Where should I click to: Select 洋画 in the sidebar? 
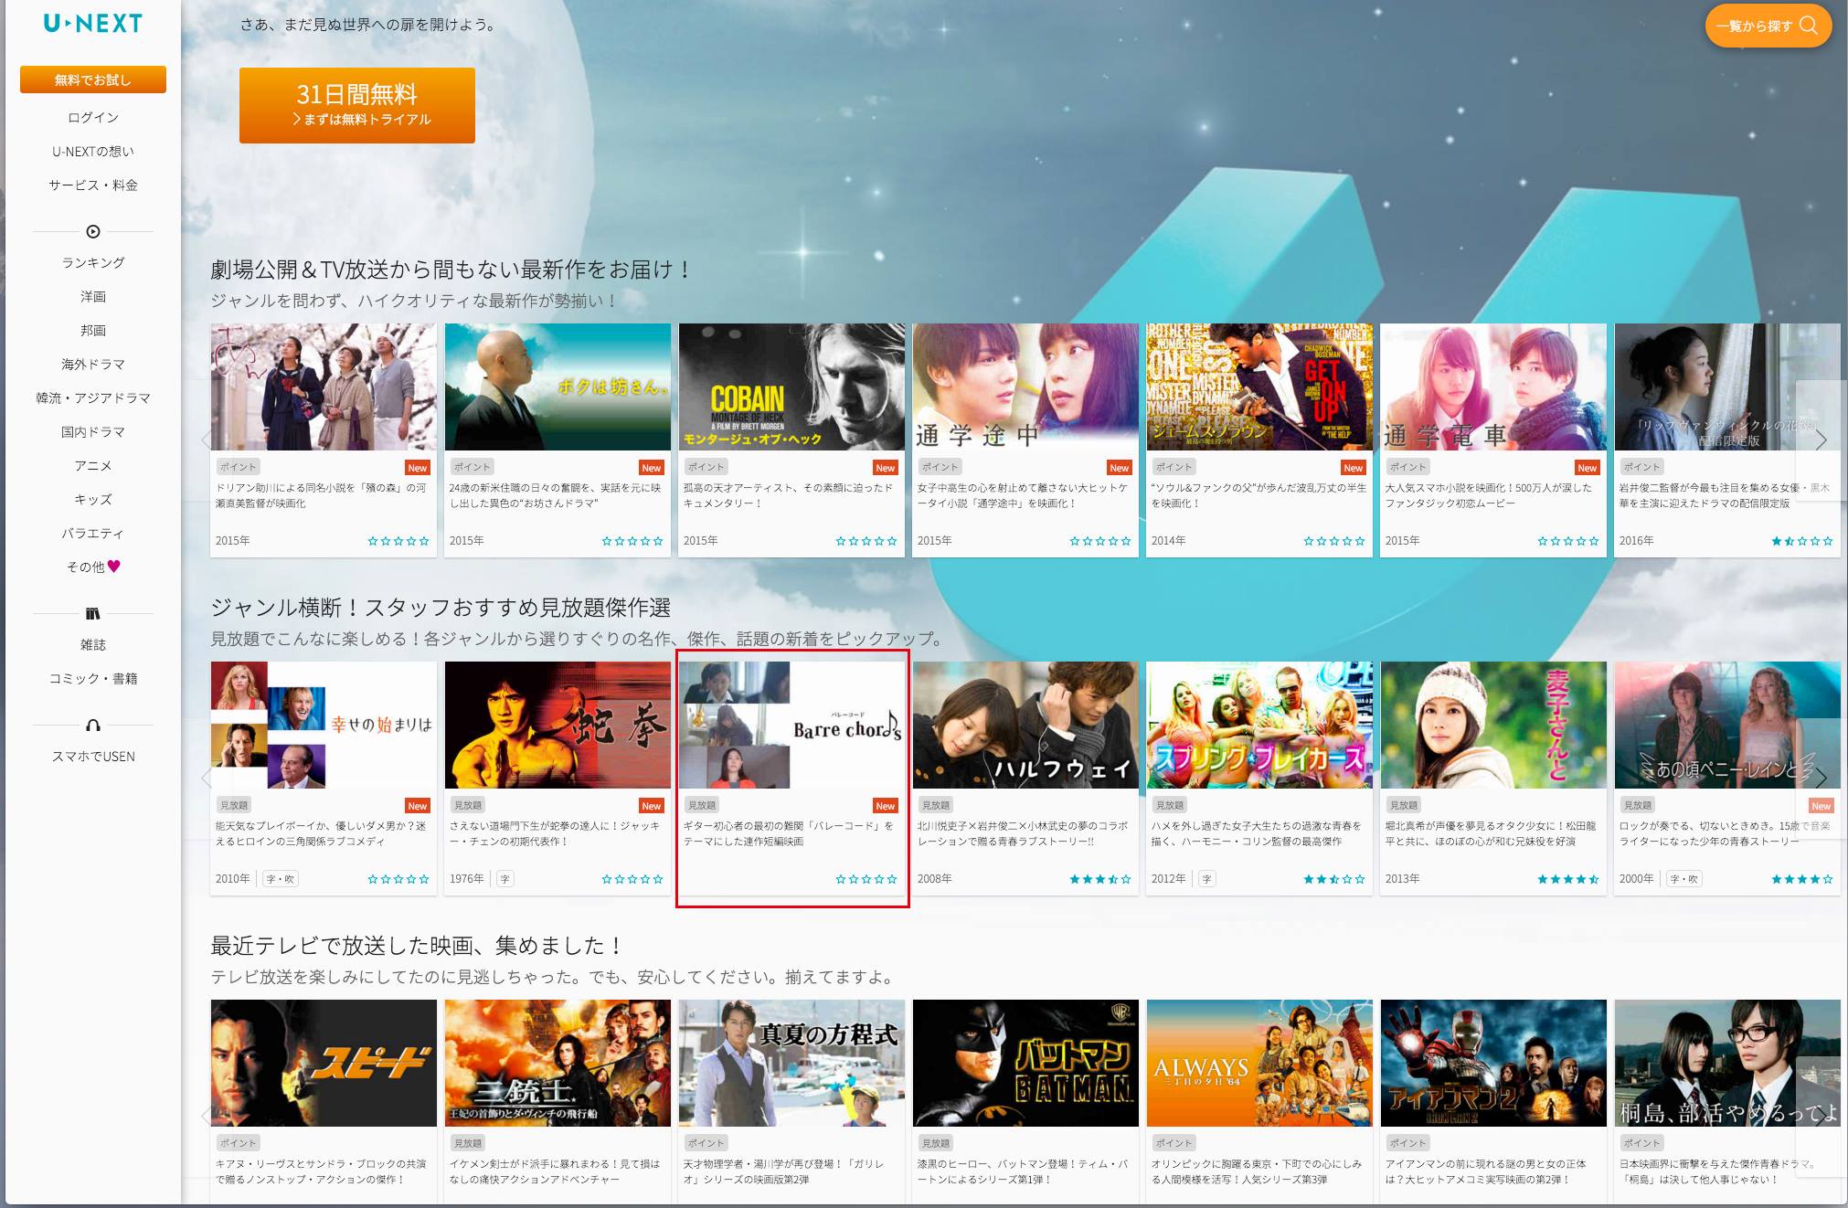[93, 297]
